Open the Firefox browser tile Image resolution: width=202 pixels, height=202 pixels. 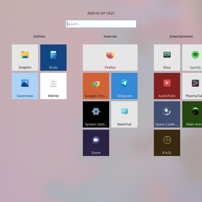tap(110, 58)
